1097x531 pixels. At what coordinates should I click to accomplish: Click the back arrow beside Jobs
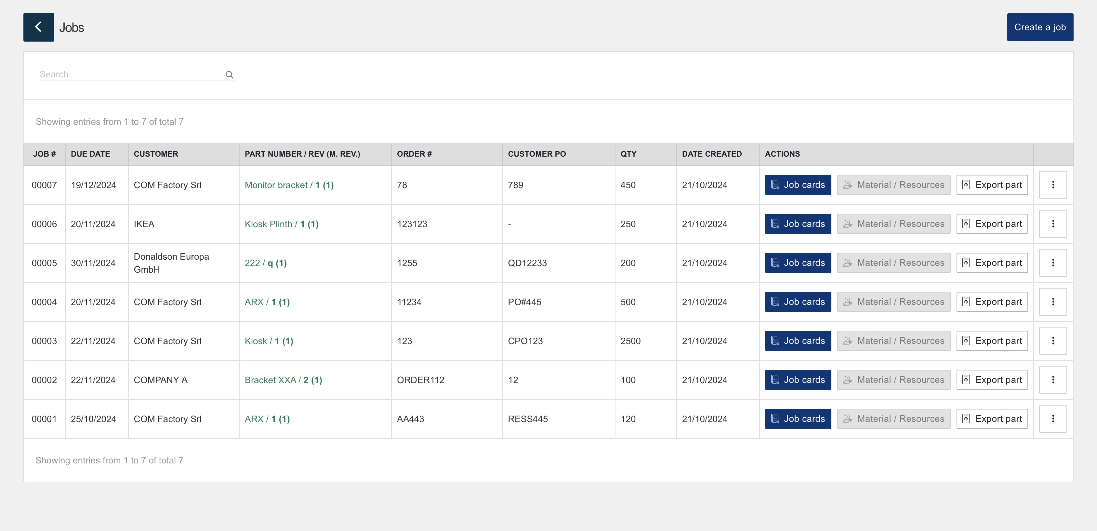pos(38,27)
